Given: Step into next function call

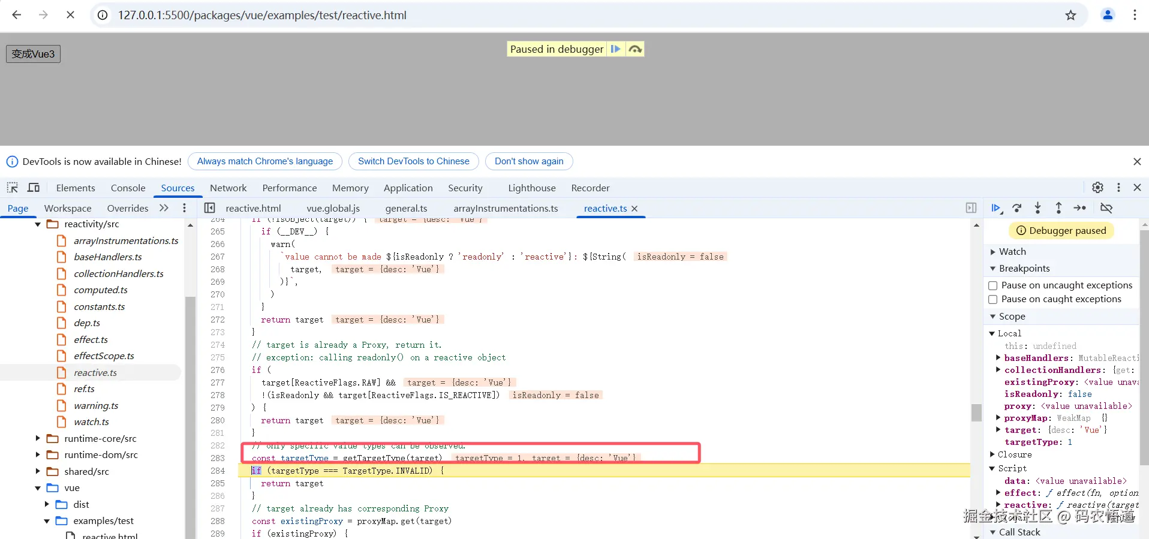Looking at the screenshot, I should point(1037,208).
